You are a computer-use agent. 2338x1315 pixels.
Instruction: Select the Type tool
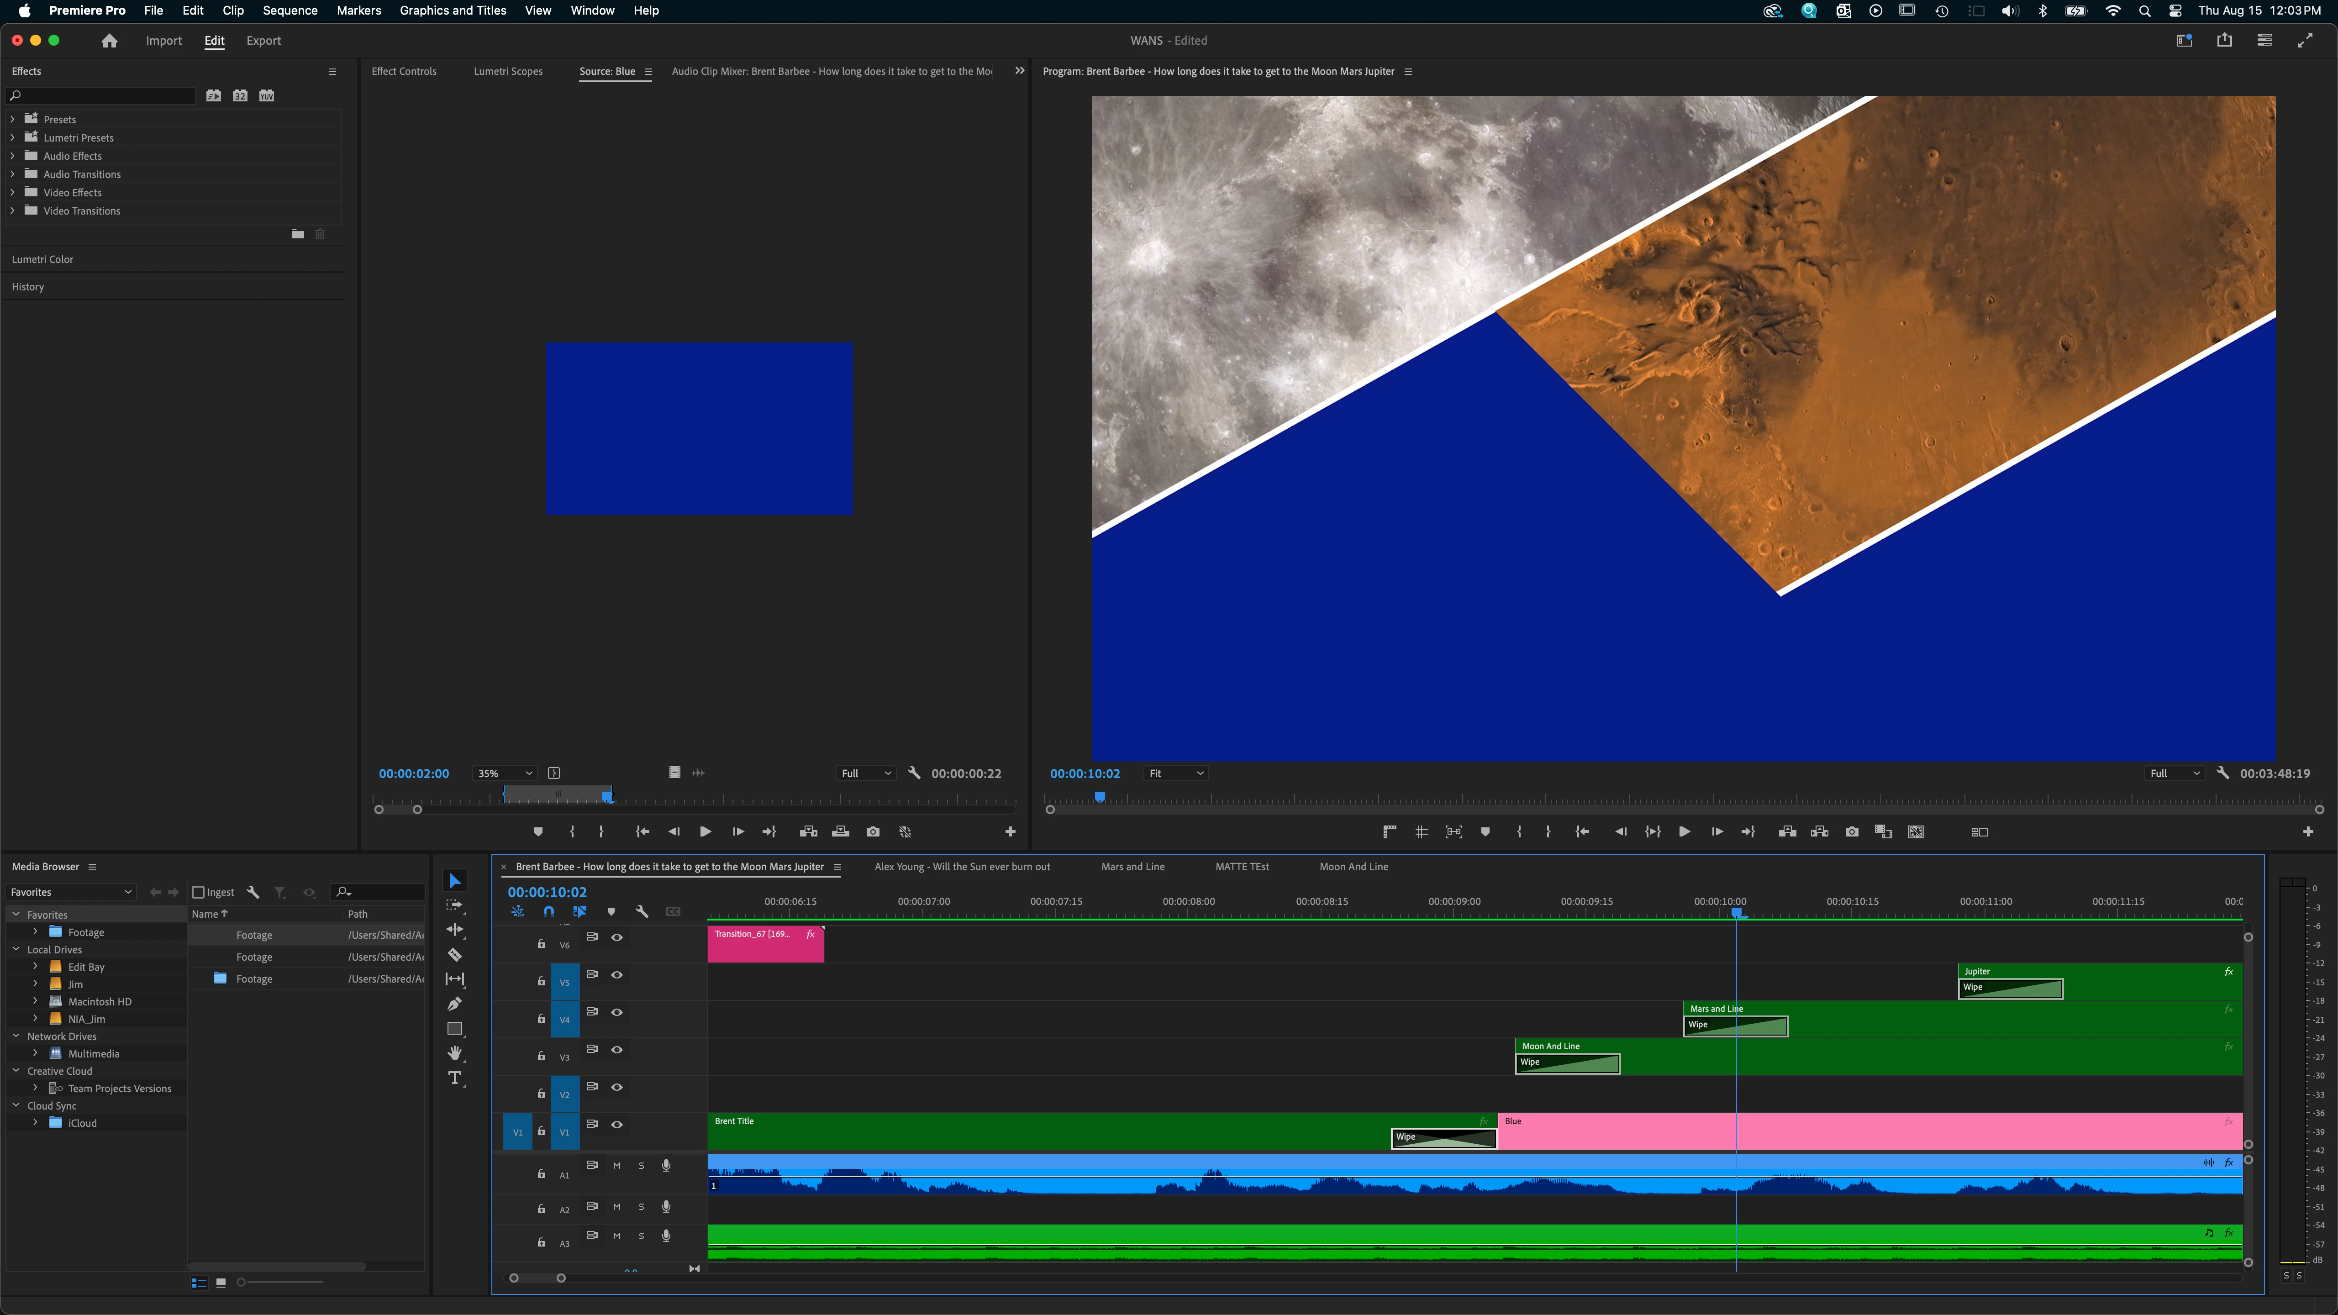click(x=455, y=1078)
